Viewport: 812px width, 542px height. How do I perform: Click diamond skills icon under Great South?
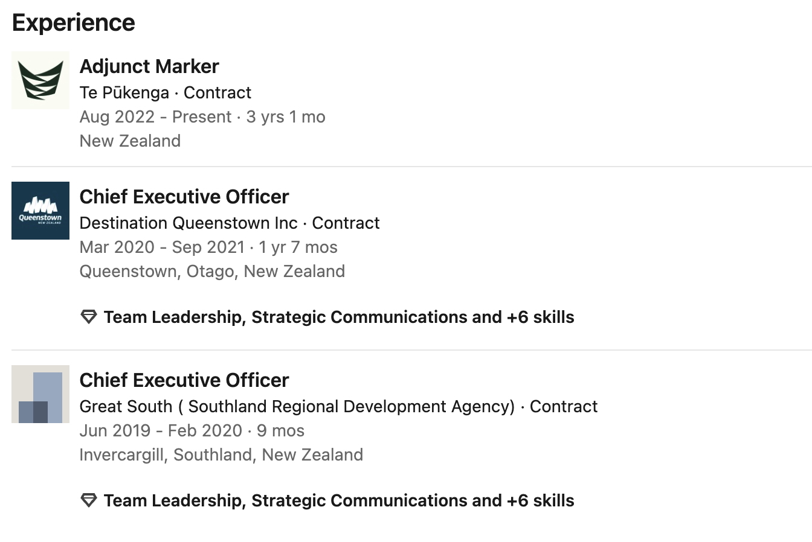(x=89, y=500)
